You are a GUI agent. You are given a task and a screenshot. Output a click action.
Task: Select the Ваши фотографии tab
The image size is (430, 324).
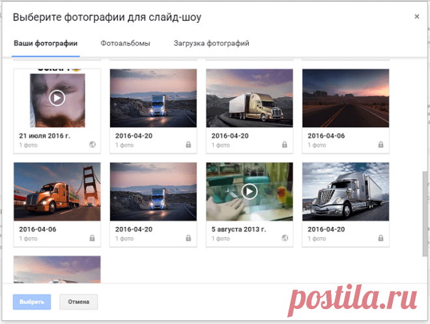pos(46,43)
